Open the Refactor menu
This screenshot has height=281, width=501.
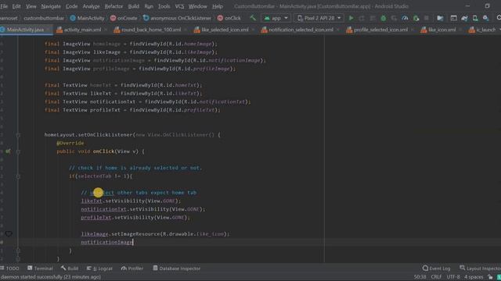click(114, 6)
